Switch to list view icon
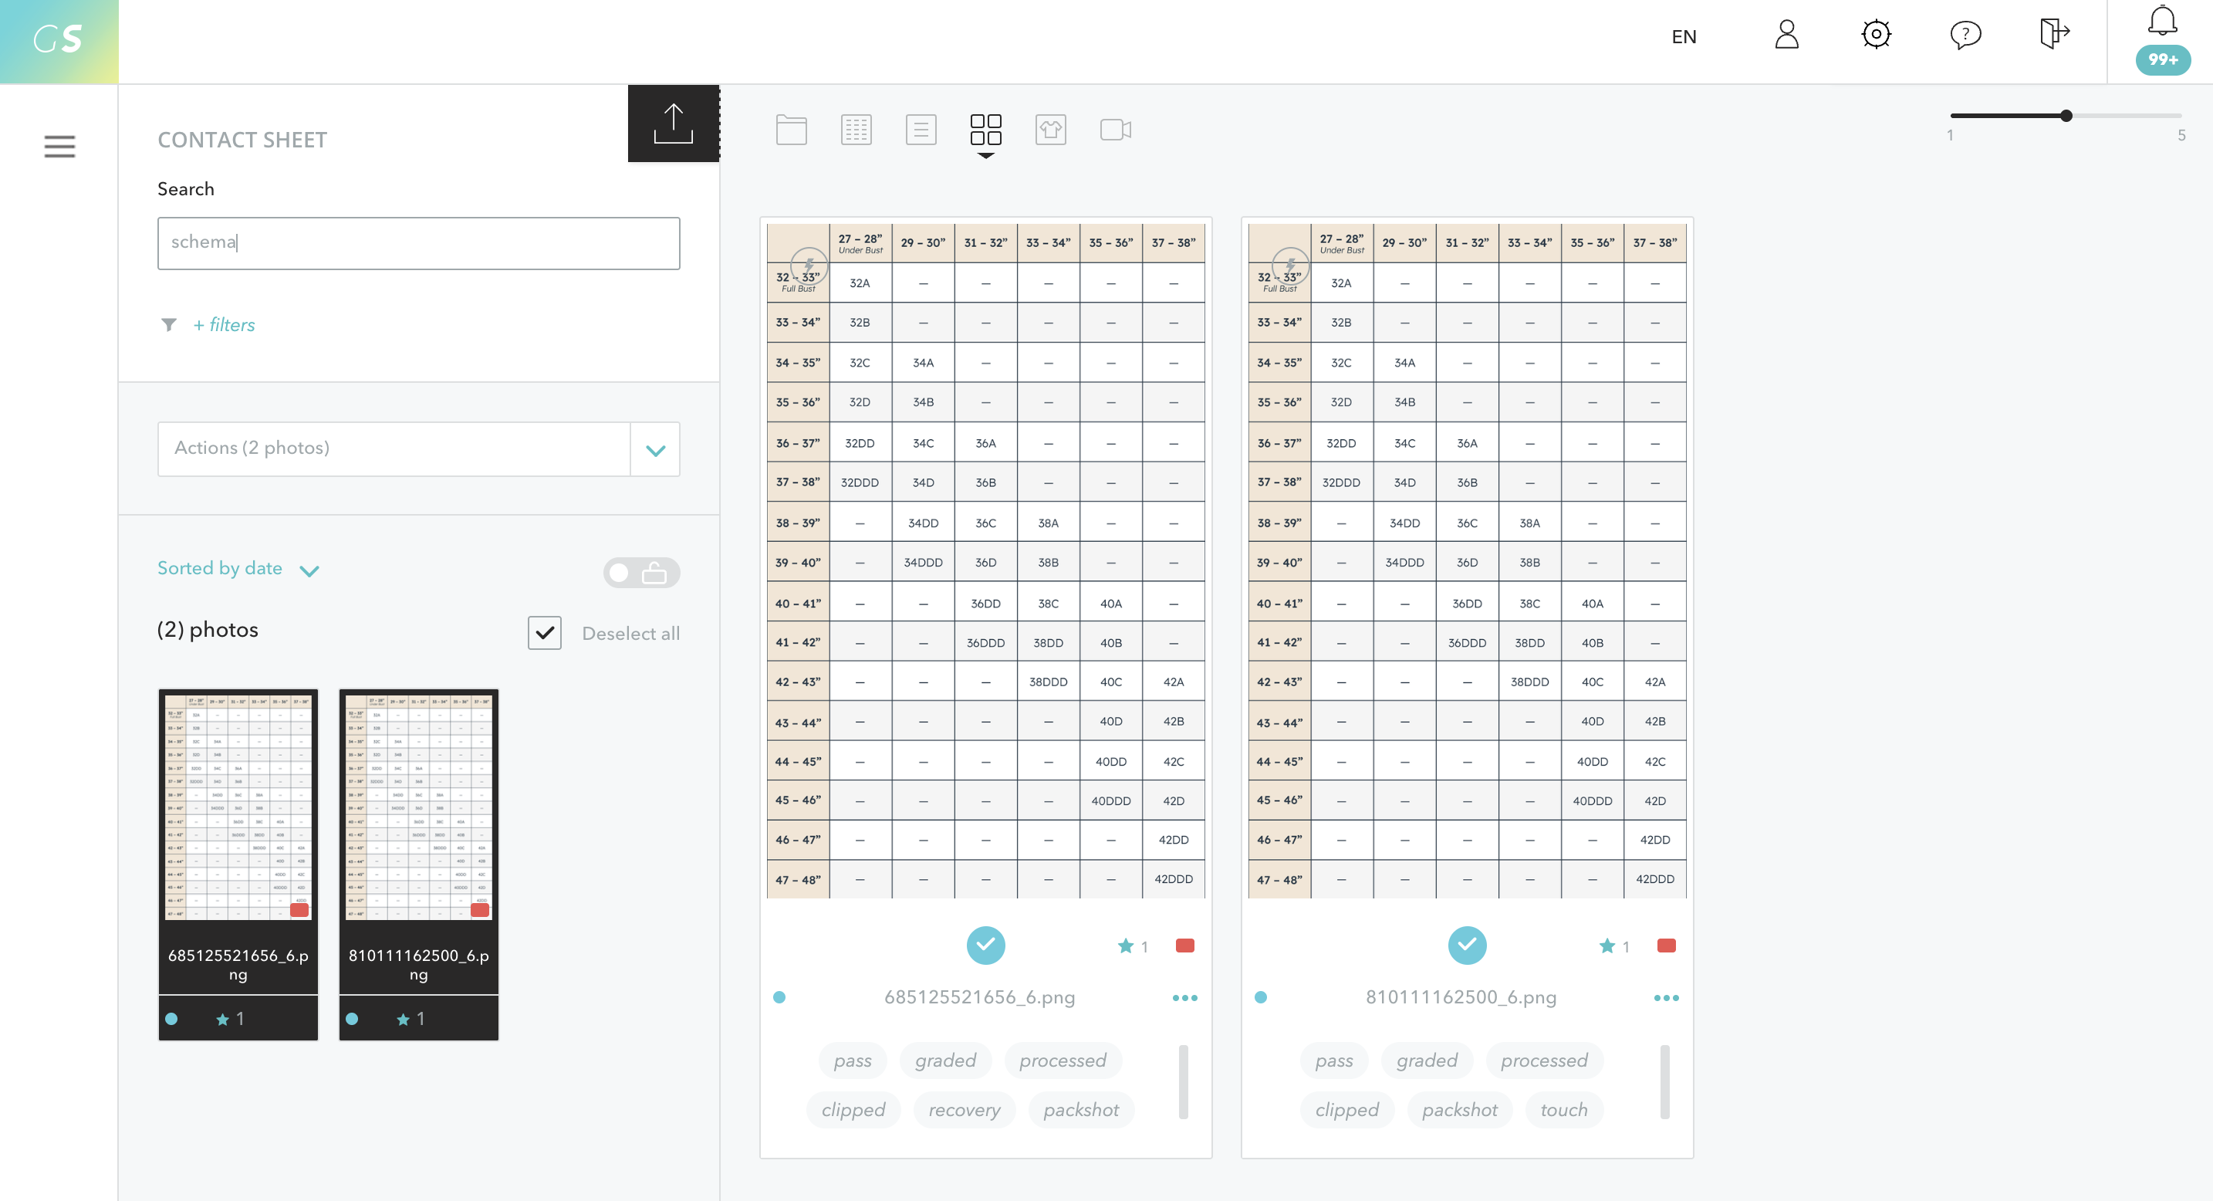Image resolution: width=2213 pixels, height=1201 pixels. click(921, 130)
